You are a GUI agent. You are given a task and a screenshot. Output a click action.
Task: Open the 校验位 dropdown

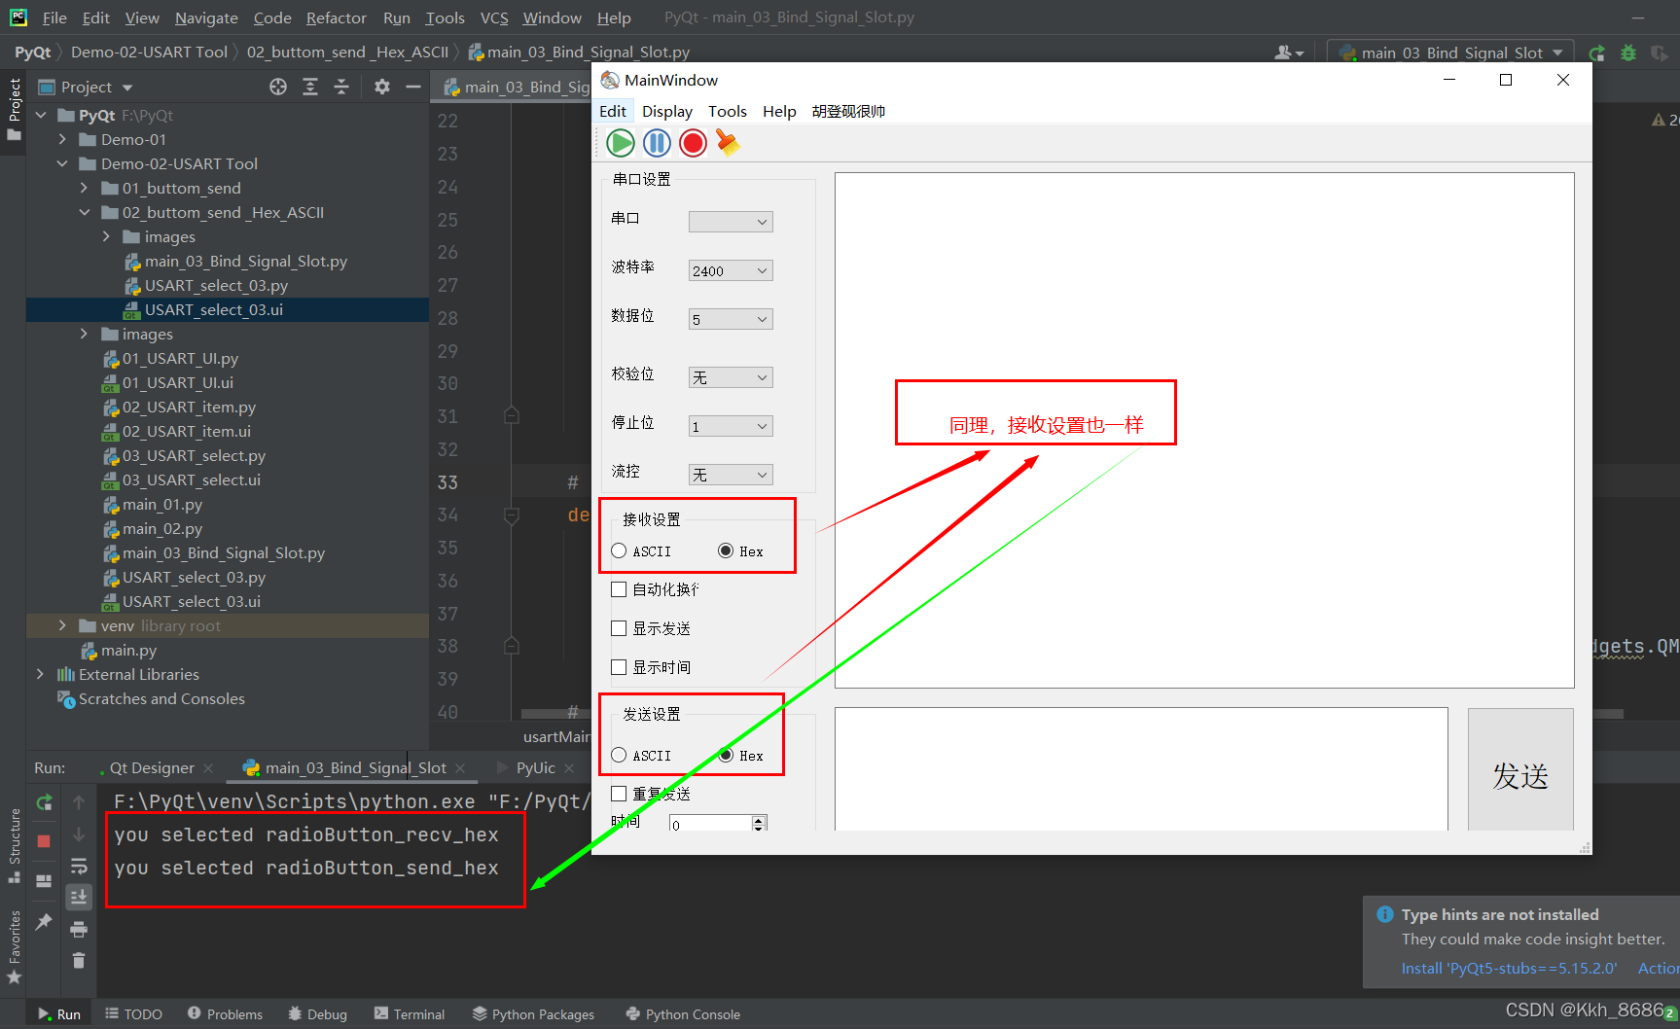click(x=731, y=377)
